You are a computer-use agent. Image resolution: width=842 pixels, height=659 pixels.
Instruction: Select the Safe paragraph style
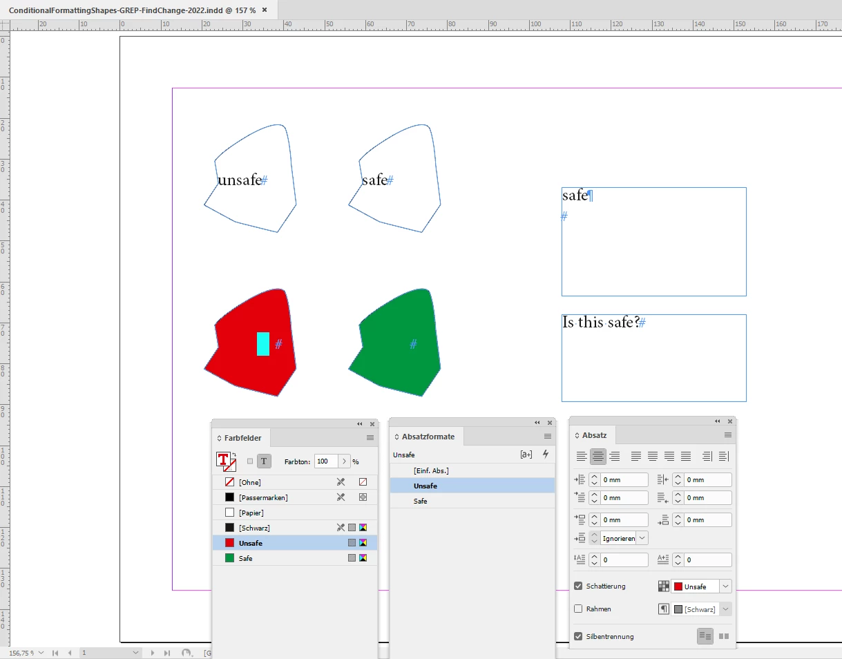pos(472,501)
